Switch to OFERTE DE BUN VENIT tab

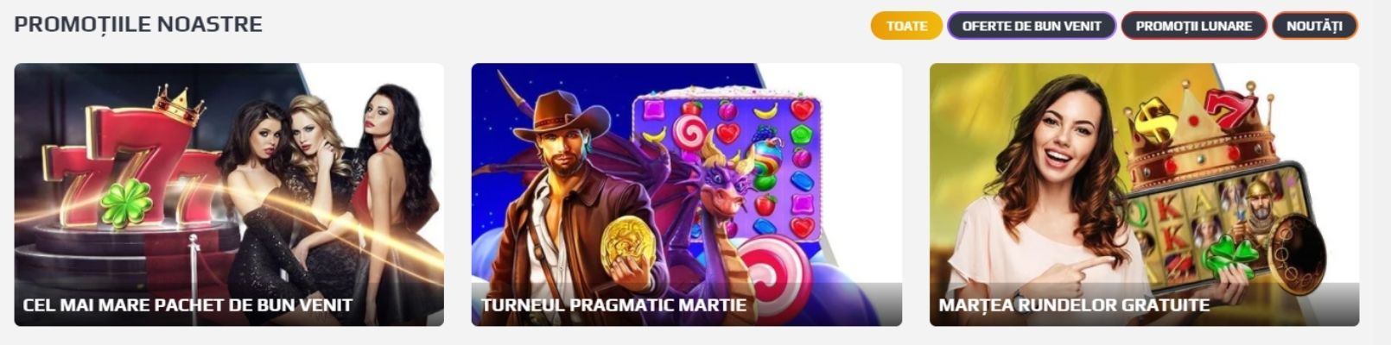click(1032, 26)
